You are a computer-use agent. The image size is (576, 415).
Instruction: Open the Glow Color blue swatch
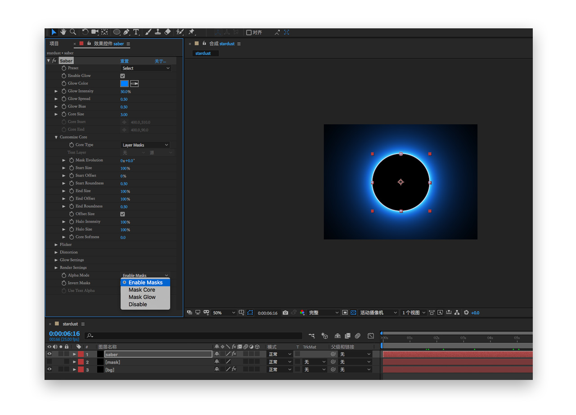click(x=124, y=84)
